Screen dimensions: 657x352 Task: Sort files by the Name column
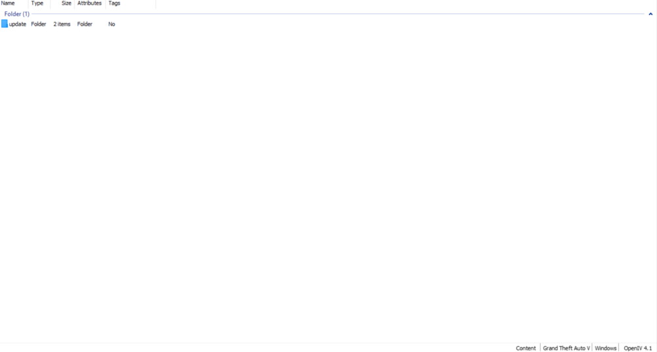tap(8, 3)
